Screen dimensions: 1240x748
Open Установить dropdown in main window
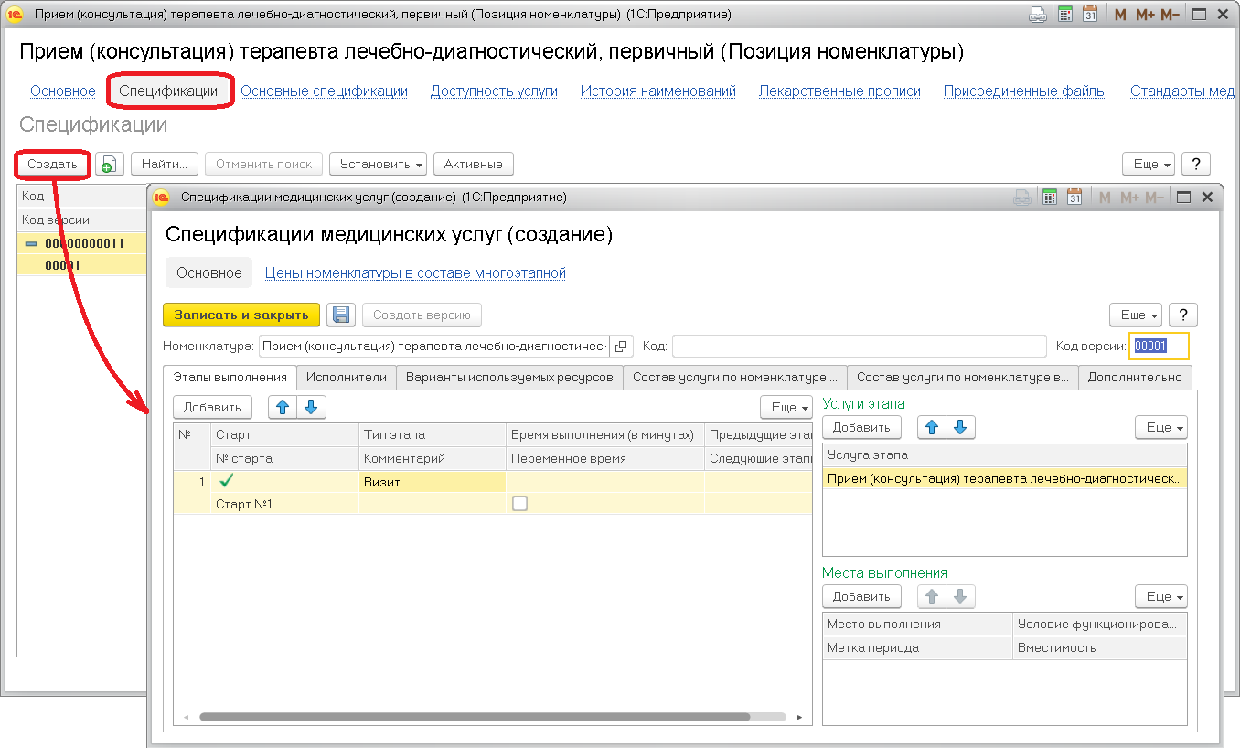coord(378,164)
